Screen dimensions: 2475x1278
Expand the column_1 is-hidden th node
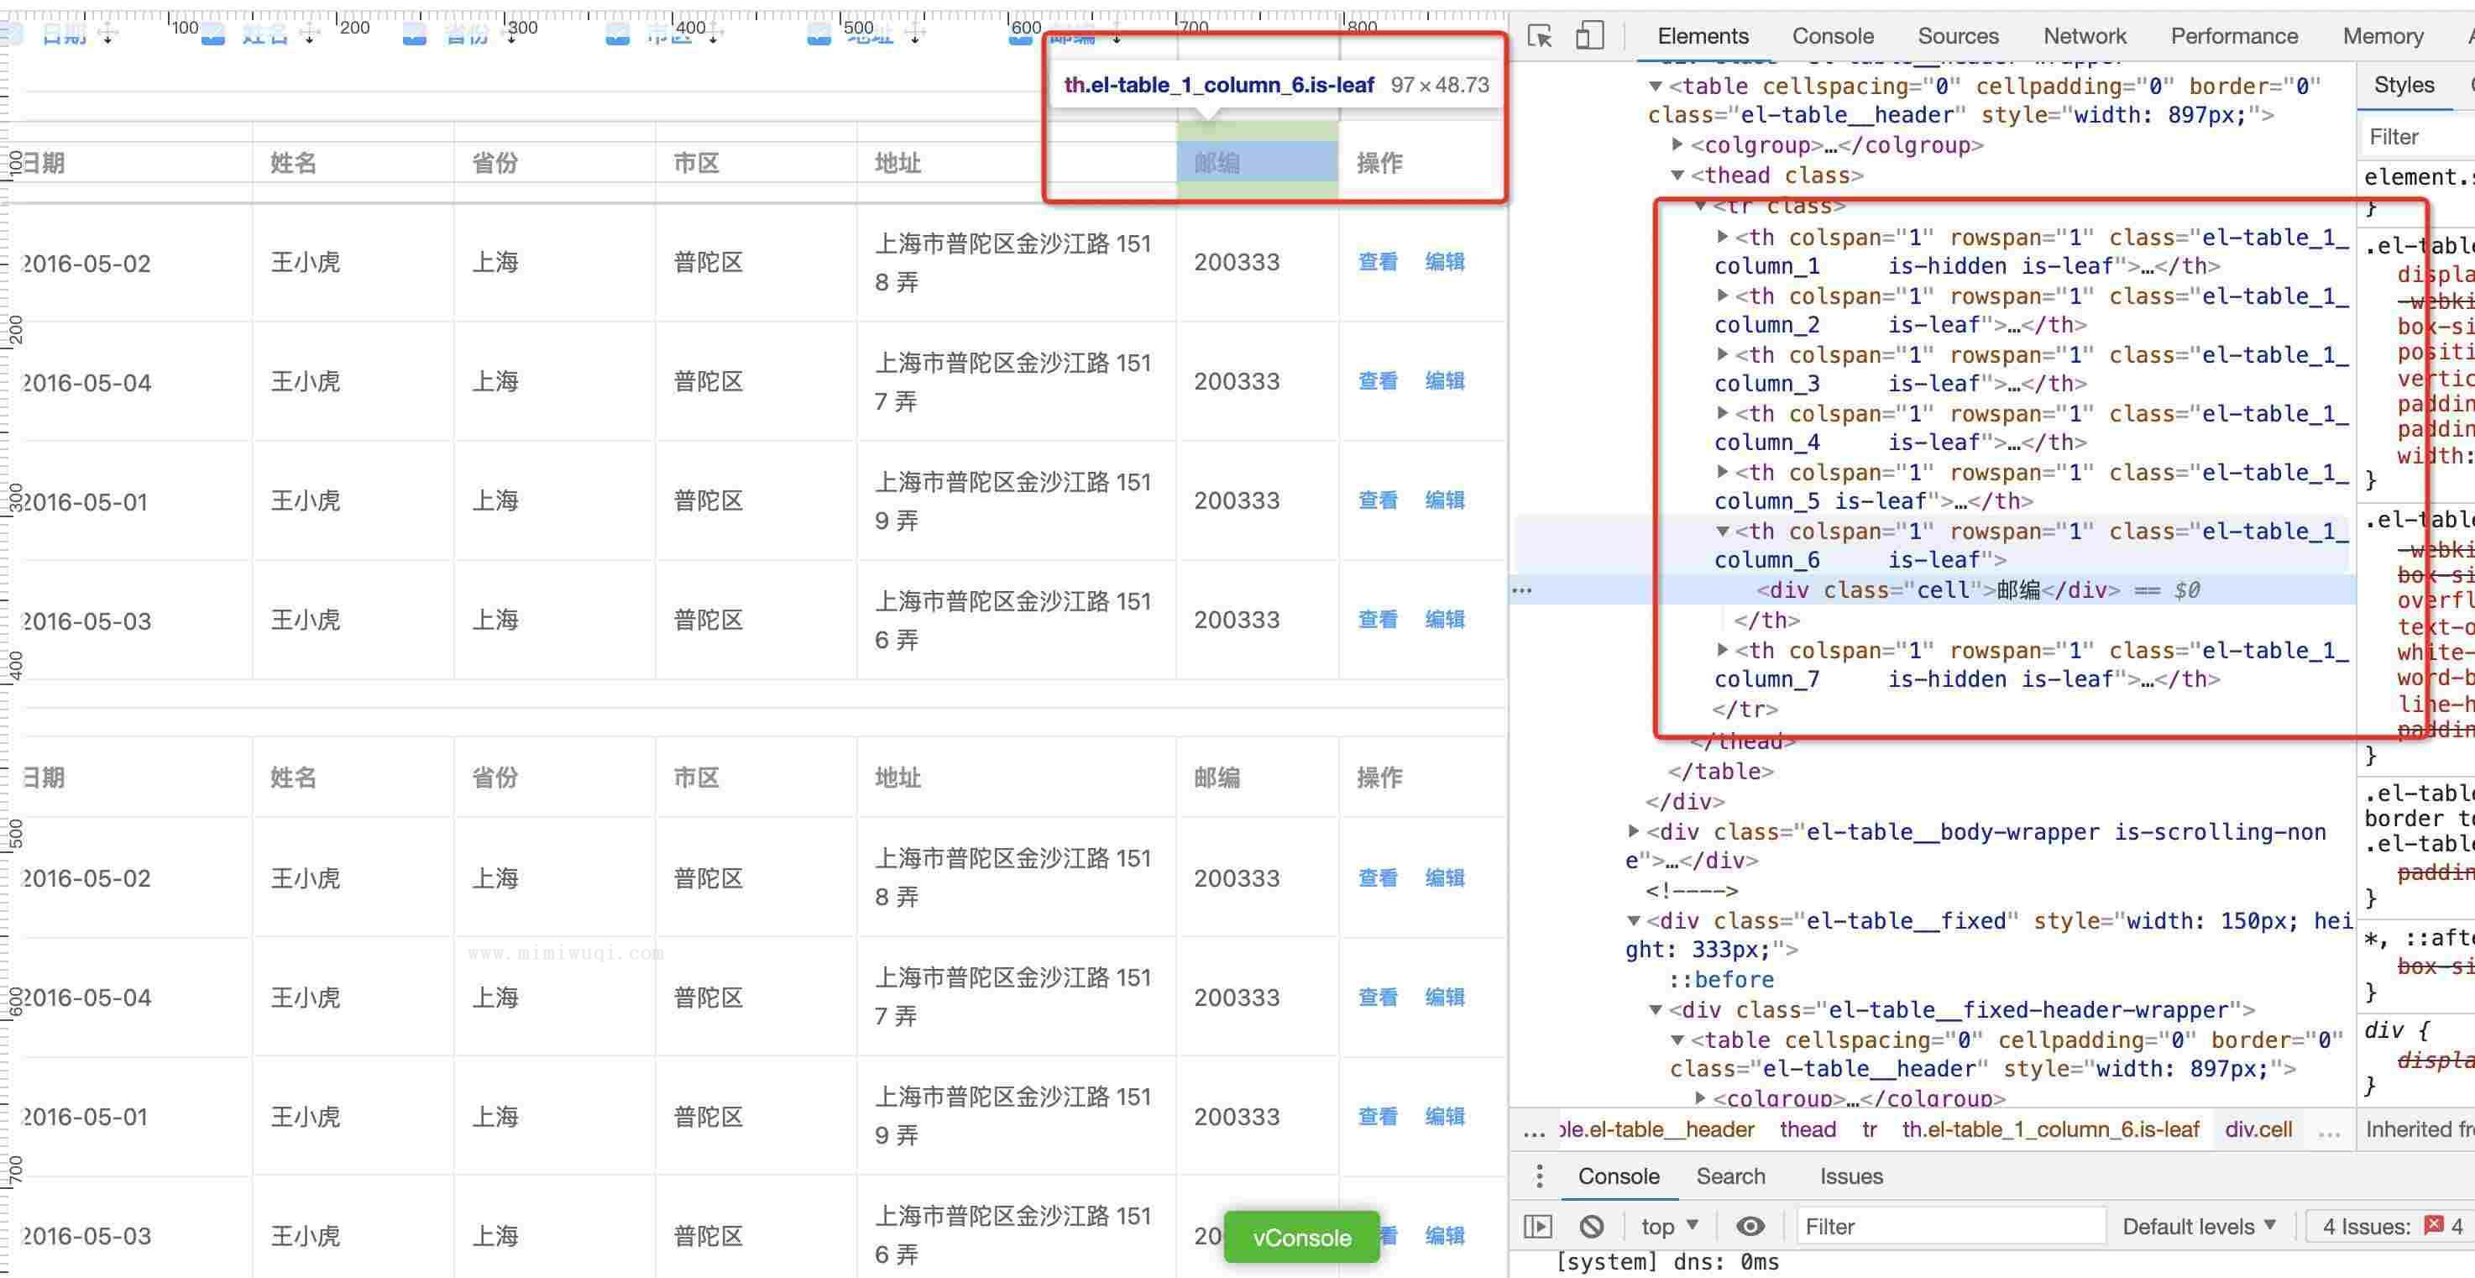pos(1723,235)
